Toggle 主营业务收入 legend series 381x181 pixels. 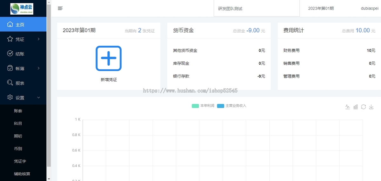coord(232,106)
